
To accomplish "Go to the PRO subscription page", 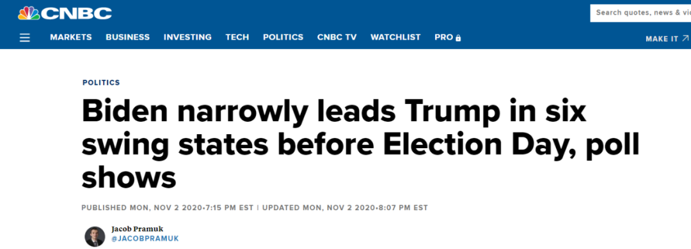I will pyautogui.click(x=444, y=38).
